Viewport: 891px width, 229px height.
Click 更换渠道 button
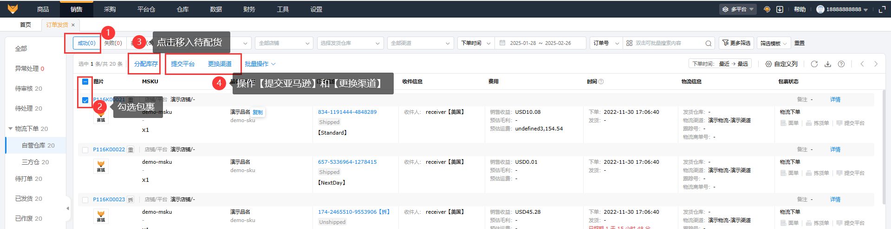220,64
